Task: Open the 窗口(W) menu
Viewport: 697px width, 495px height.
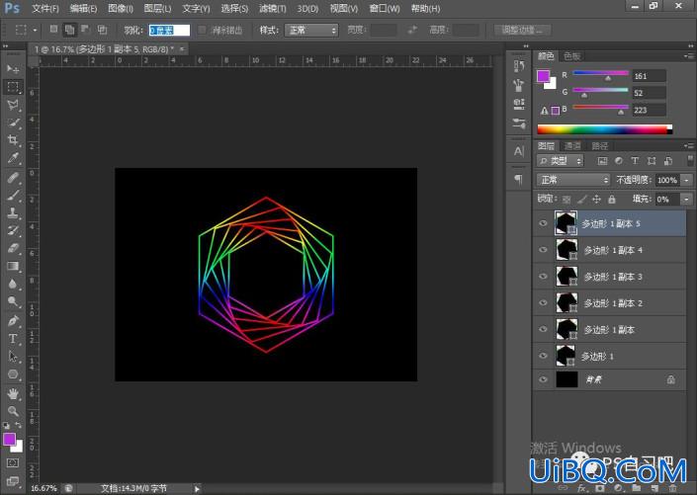Action: pyautogui.click(x=385, y=9)
